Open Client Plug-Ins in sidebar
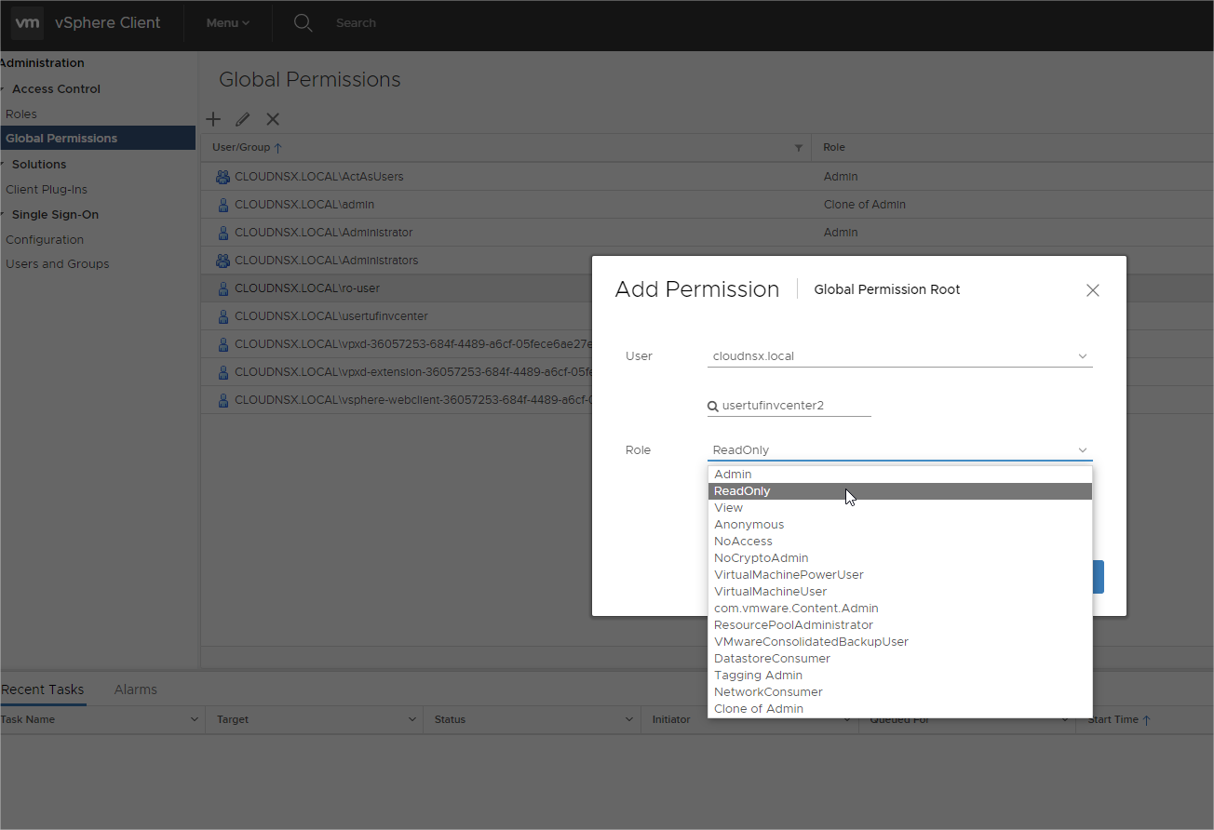Image resolution: width=1214 pixels, height=830 pixels. coord(47,190)
